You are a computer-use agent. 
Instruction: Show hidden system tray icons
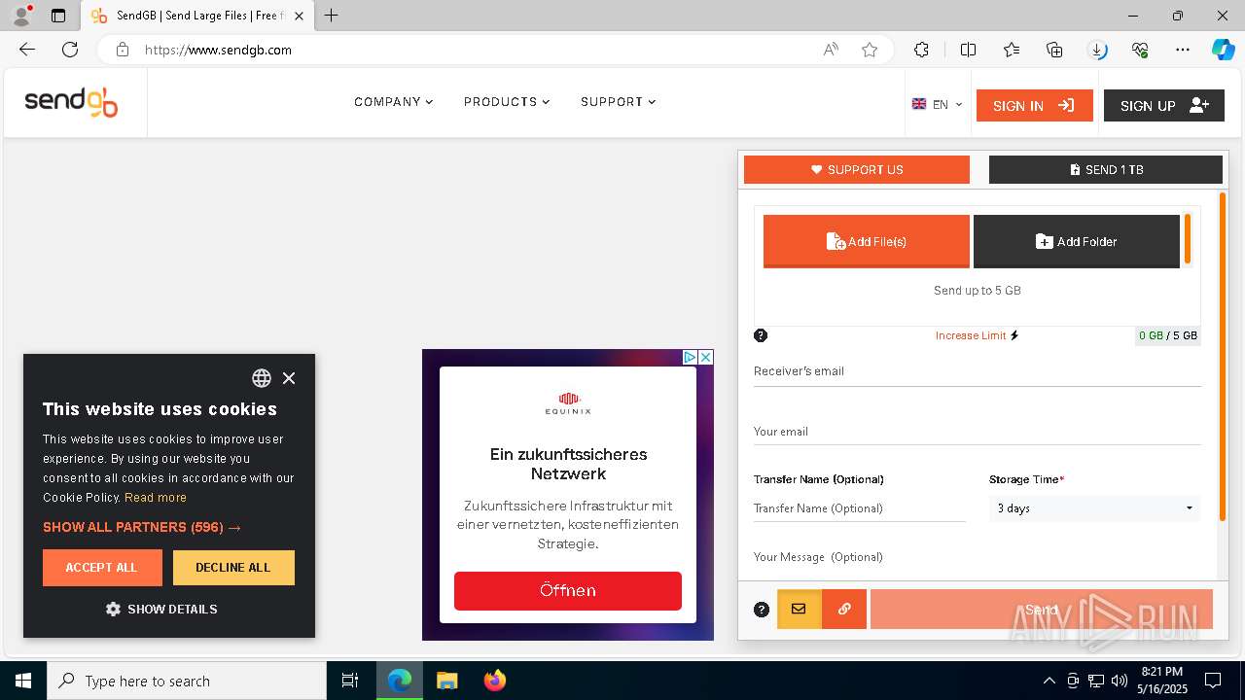[x=1049, y=681]
